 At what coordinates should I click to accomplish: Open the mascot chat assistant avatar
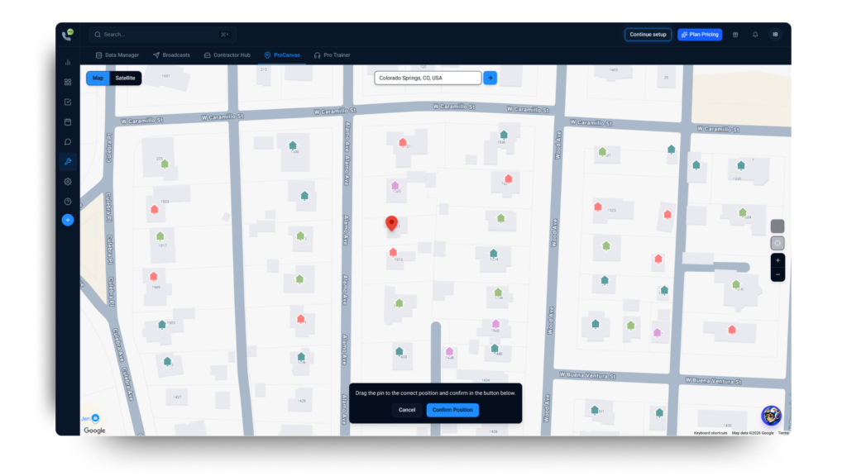pyautogui.click(x=771, y=416)
